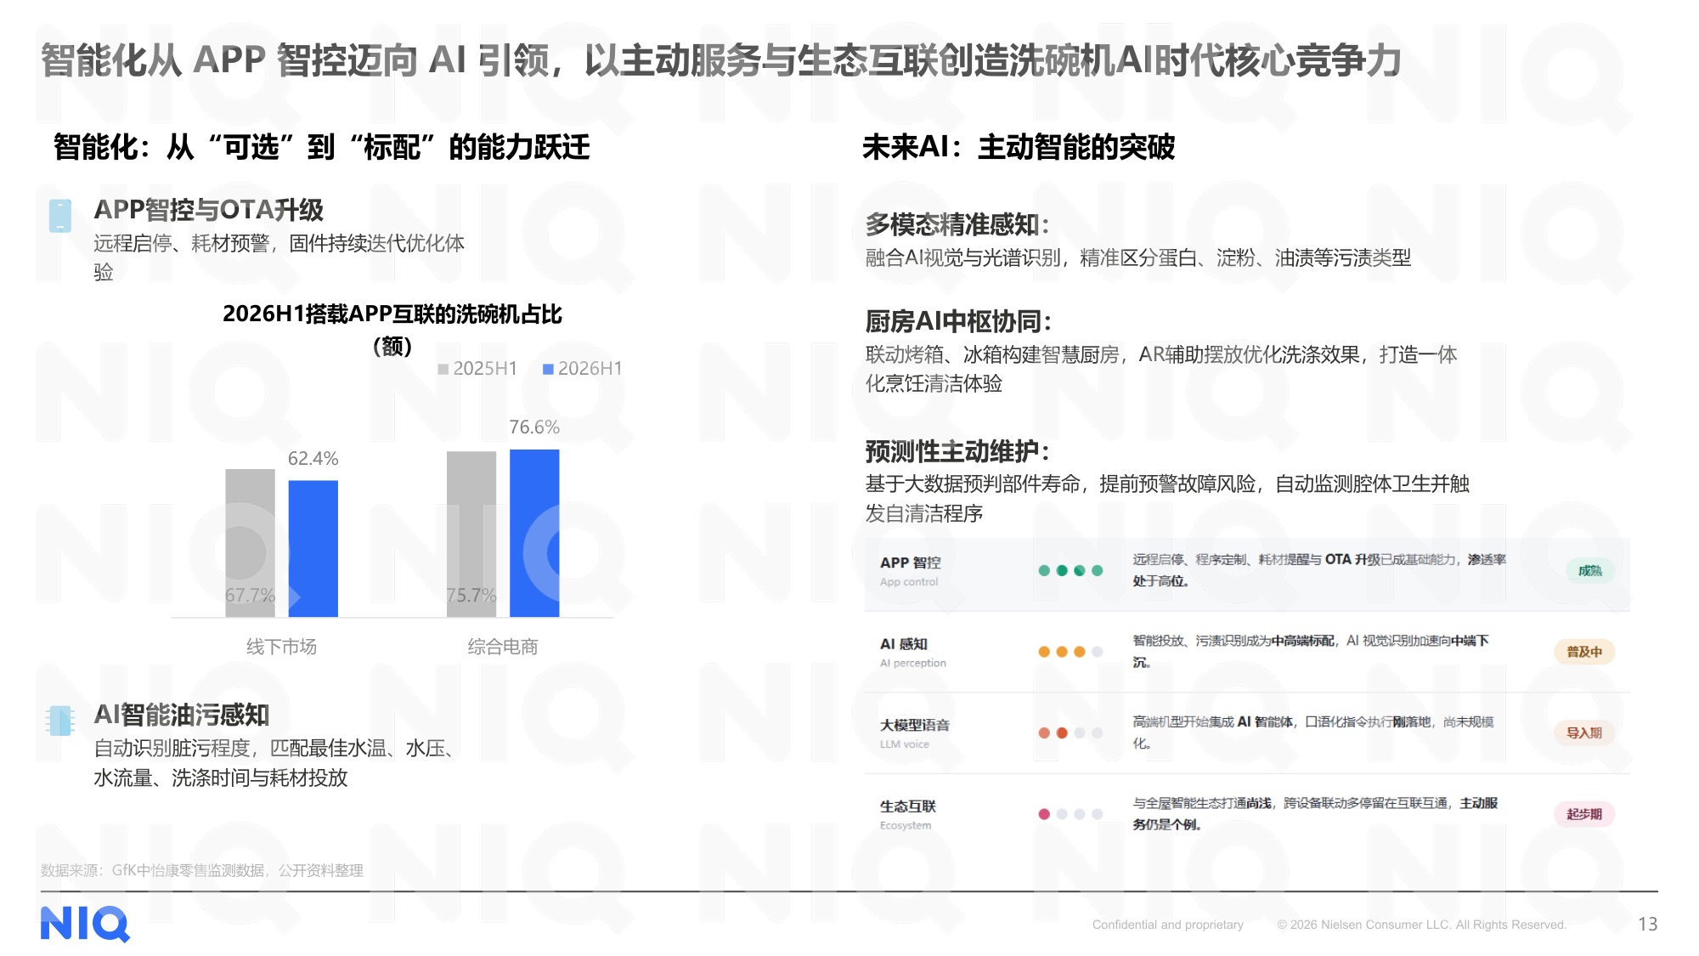Click the Nielsen Consumer LLC copyright text
The image size is (1699, 956).
[x=1421, y=925]
